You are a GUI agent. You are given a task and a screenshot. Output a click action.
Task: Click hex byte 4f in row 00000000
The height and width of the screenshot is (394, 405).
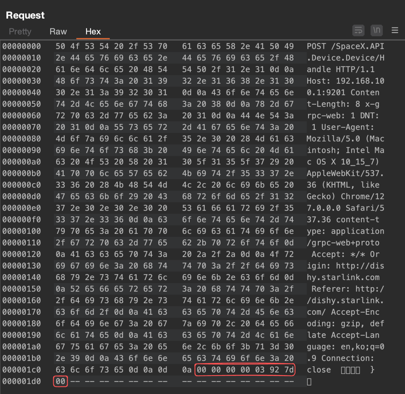pyautogui.click(x=75, y=46)
